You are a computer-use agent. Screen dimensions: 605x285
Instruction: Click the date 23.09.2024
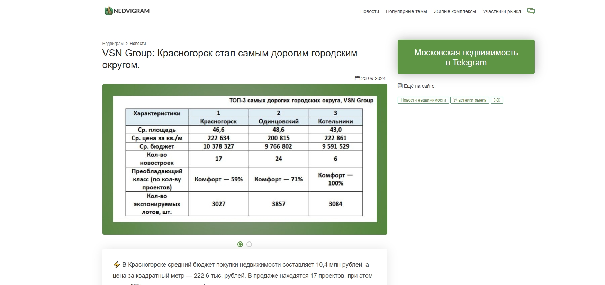[x=373, y=78]
